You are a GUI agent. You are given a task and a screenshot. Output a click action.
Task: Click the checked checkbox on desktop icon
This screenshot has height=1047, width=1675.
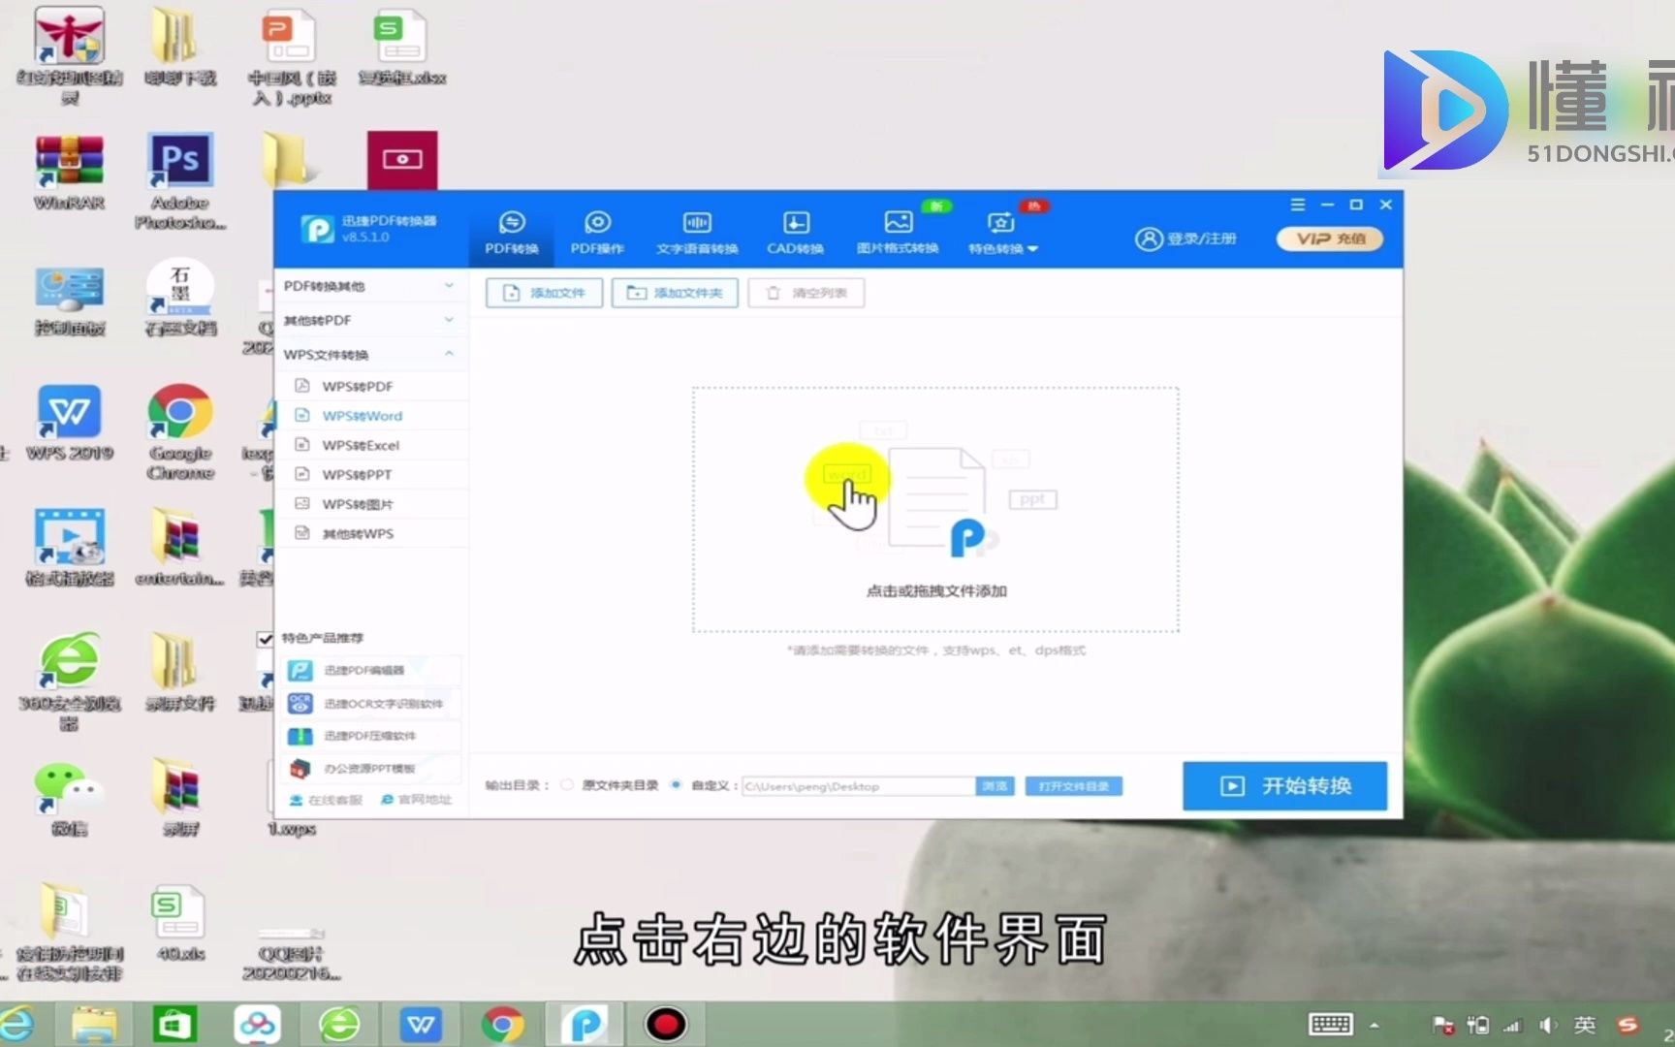(x=263, y=639)
